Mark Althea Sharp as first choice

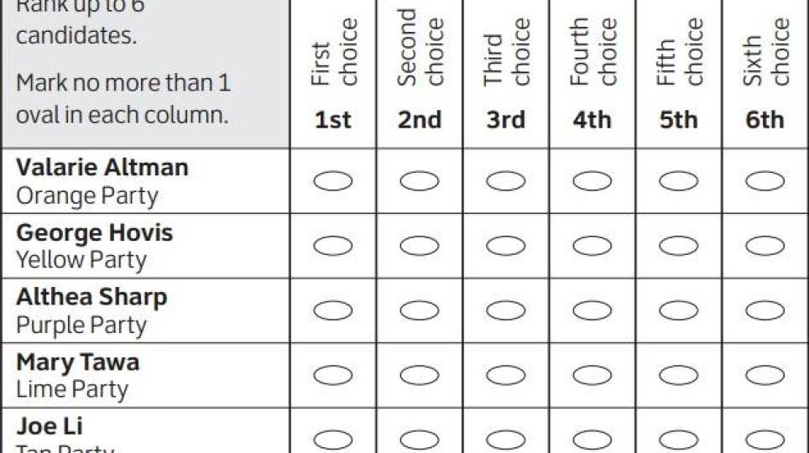(333, 310)
